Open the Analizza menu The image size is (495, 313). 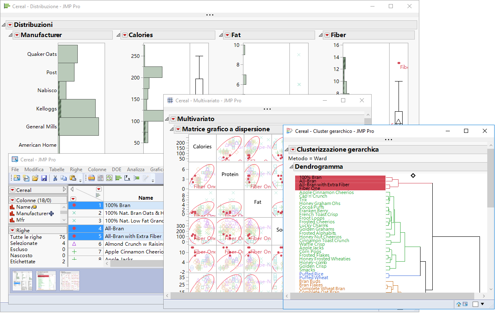pos(136,169)
